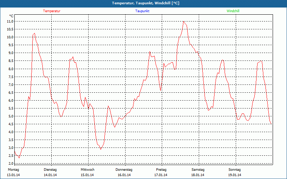Image resolution: width=287 pixels, height=179 pixels.
Task: Click the 10,0 y-axis value
Action: 10,37
